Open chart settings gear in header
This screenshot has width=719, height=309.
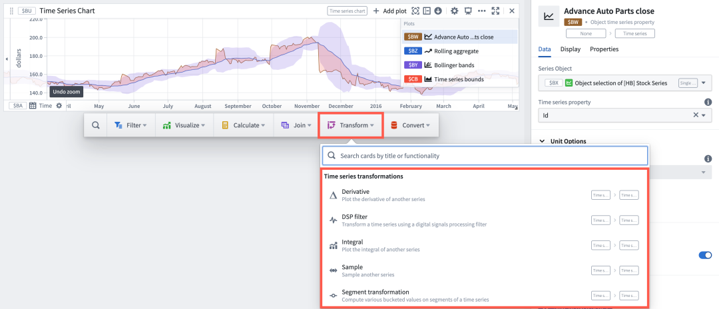pyautogui.click(x=455, y=11)
